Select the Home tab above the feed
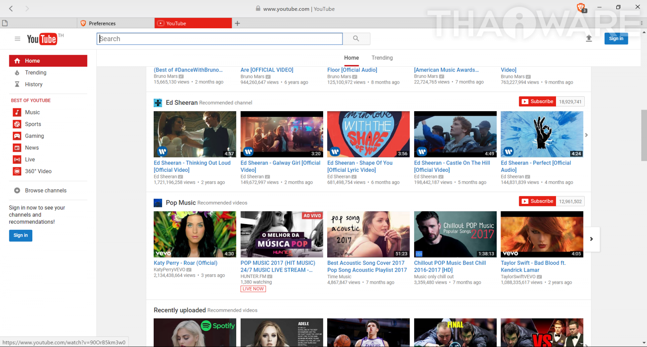 click(x=351, y=58)
